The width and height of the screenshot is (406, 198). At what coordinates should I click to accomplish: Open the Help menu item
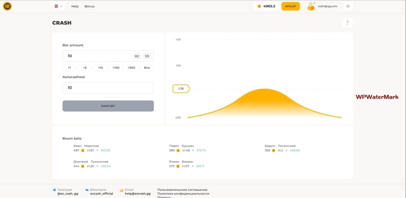tap(75, 7)
